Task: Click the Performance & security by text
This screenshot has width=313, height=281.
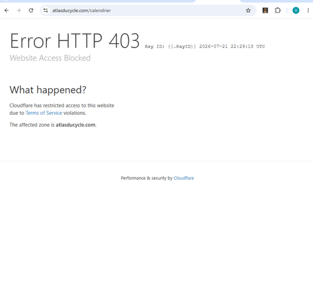Action: click(146, 178)
